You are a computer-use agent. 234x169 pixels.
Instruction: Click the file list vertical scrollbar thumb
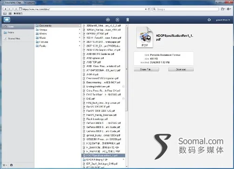(x=127, y=69)
